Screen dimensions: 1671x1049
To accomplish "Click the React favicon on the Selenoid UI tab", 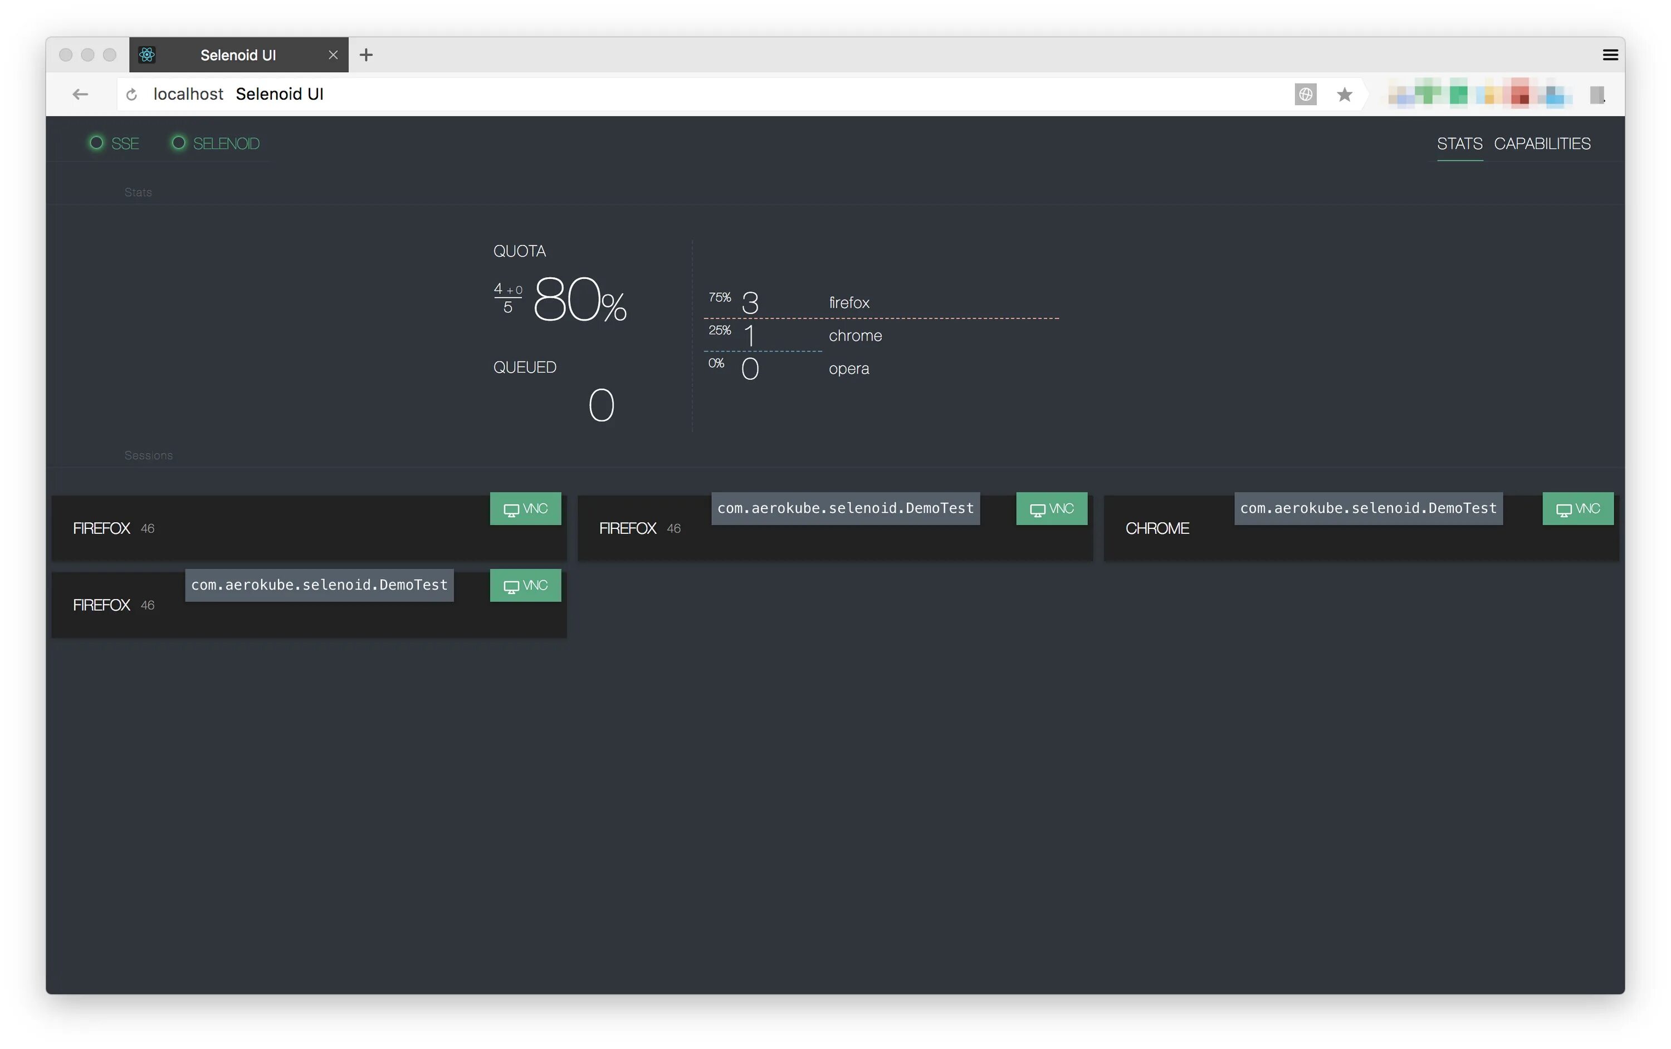I will [x=147, y=55].
